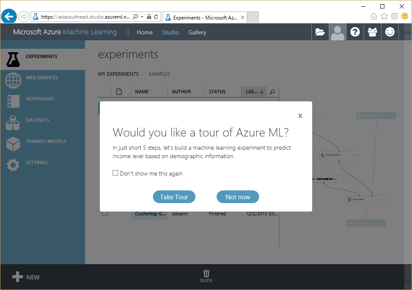Screen dimensions: 412x290
Task: Open Web Services globe icon
Action: [13, 81]
